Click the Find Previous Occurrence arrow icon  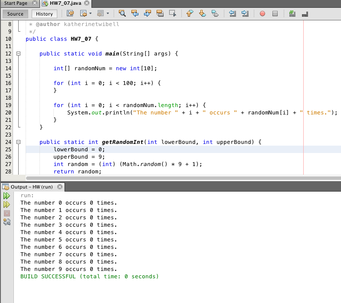pos(134,13)
